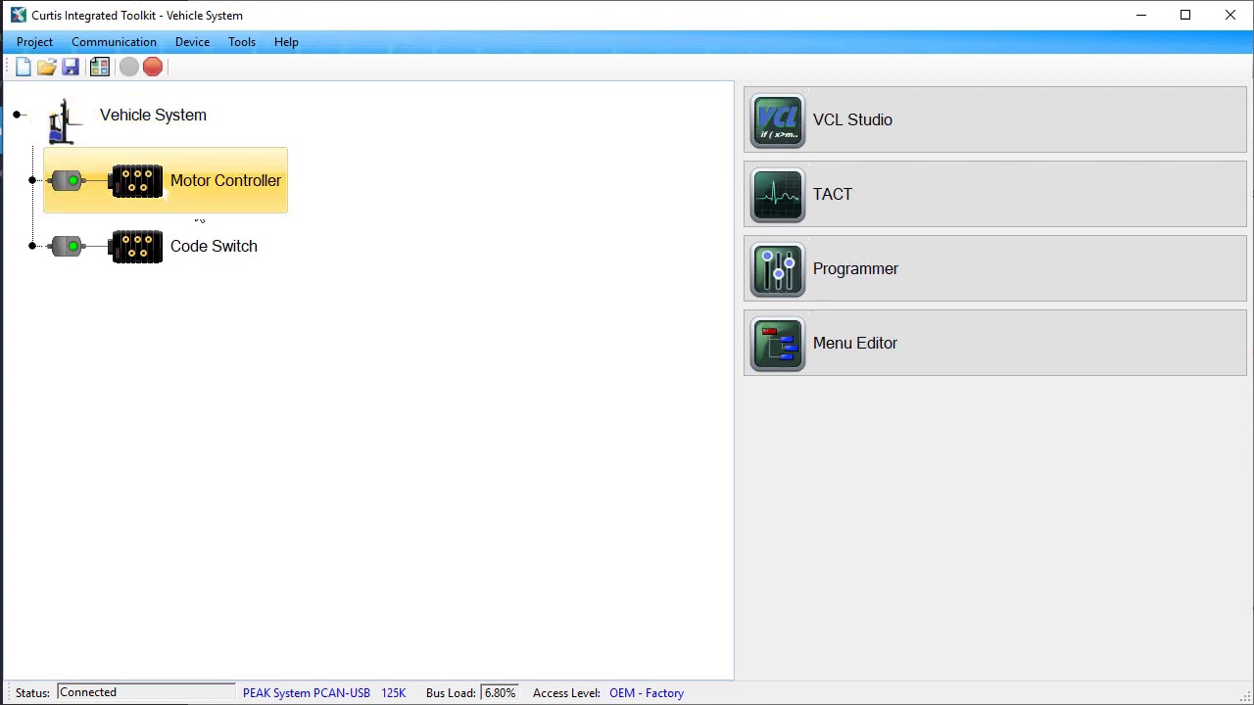The height and width of the screenshot is (705, 1254).
Task: Click OEM - Factory access level text
Action: 647,693
